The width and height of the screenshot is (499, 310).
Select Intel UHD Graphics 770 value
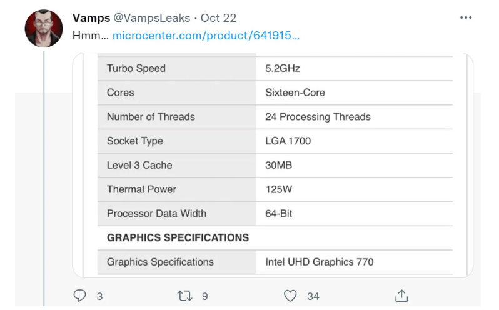click(x=319, y=262)
